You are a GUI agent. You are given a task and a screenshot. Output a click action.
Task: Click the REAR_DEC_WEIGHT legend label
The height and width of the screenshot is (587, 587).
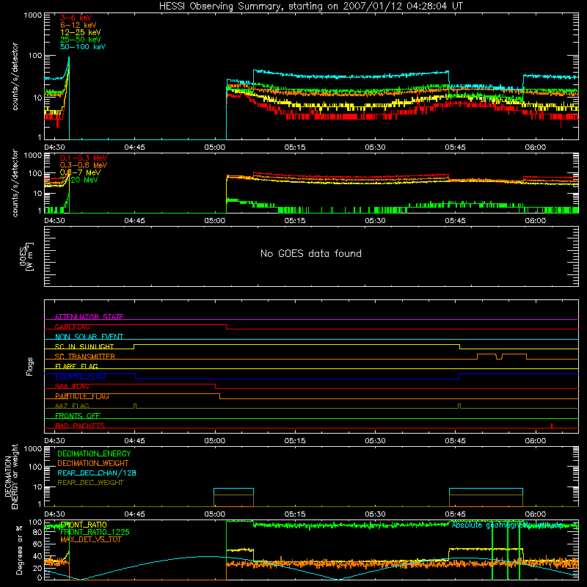click(x=90, y=483)
